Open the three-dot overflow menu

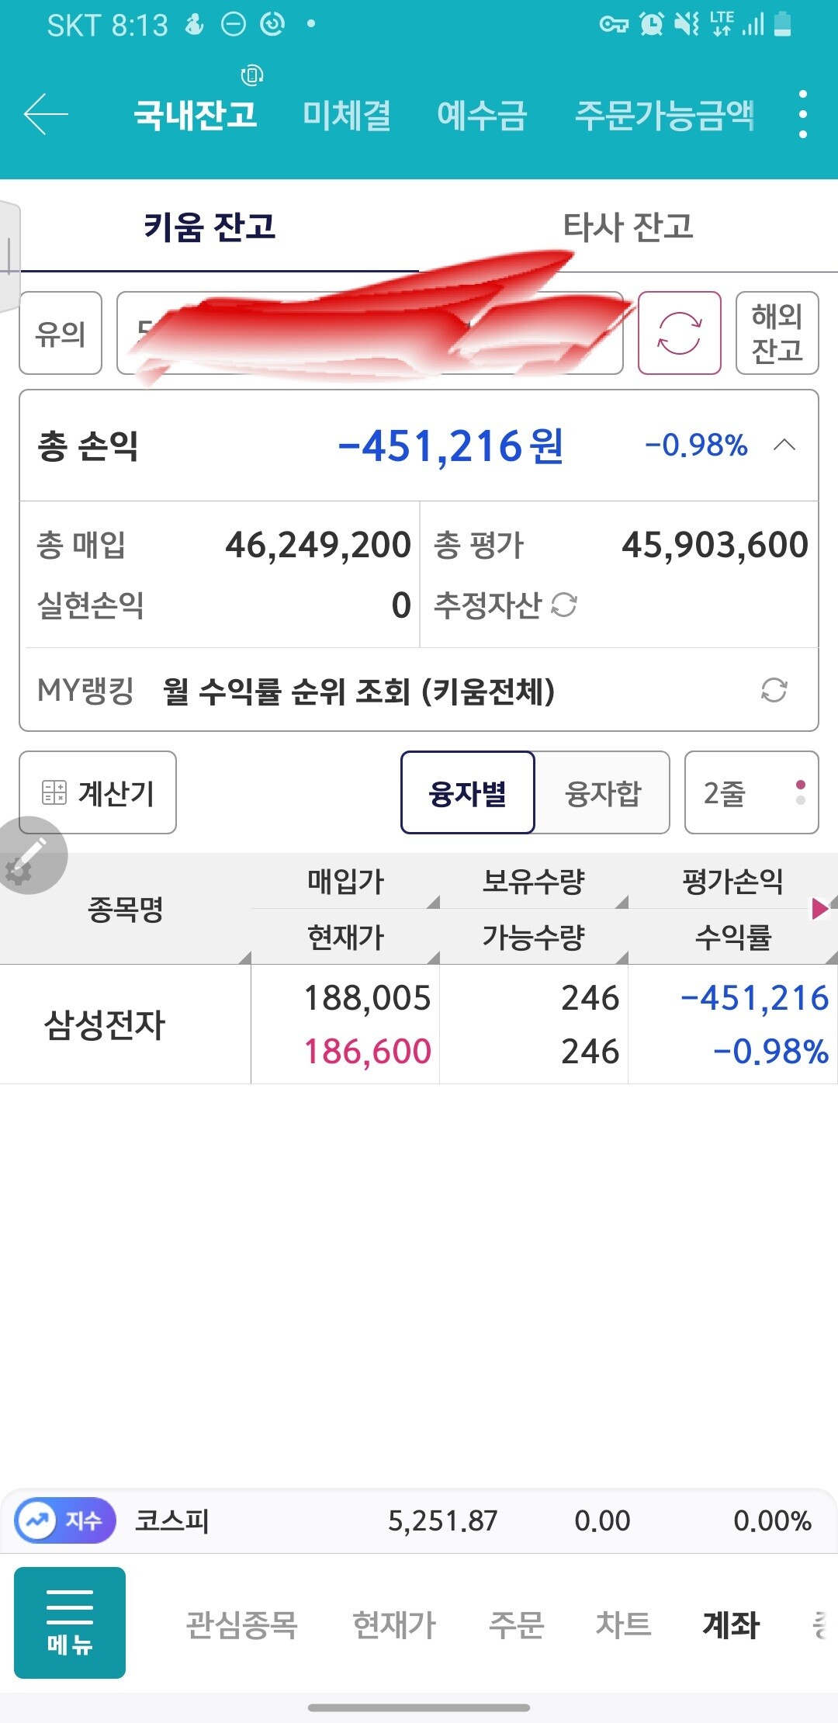pyautogui.click(x=802, y=114)
